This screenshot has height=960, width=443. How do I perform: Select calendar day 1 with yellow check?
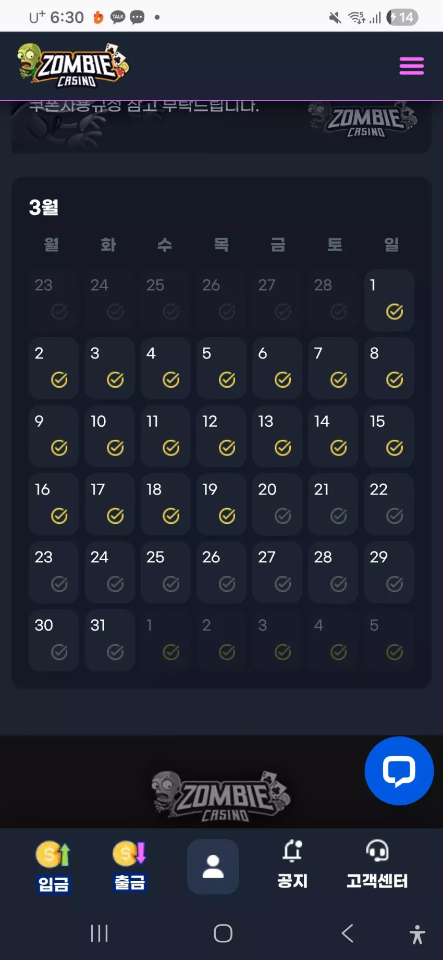pyautogui.click(x=389, y=300)
